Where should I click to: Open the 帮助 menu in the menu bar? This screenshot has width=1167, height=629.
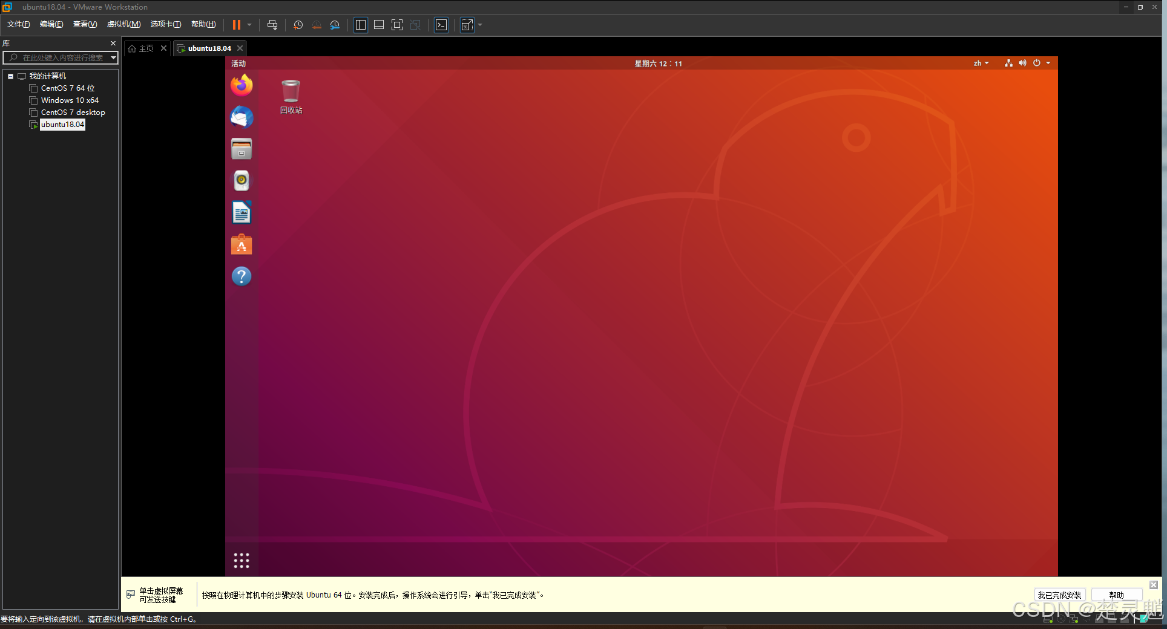(203, 24)
